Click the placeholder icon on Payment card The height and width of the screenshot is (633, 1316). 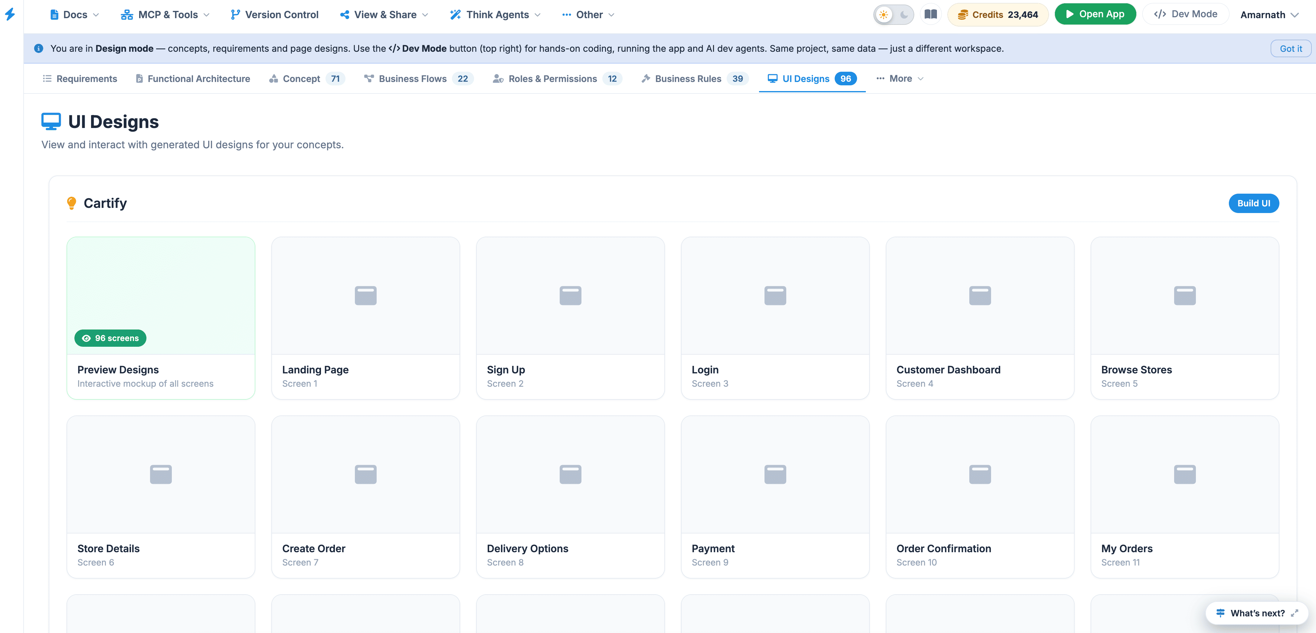click(775, 474)
